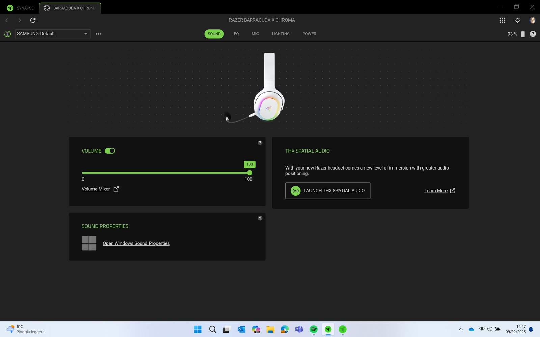Show hidden system tray icons chevron
Screen dimensions: 540x337
pos(461,329)
